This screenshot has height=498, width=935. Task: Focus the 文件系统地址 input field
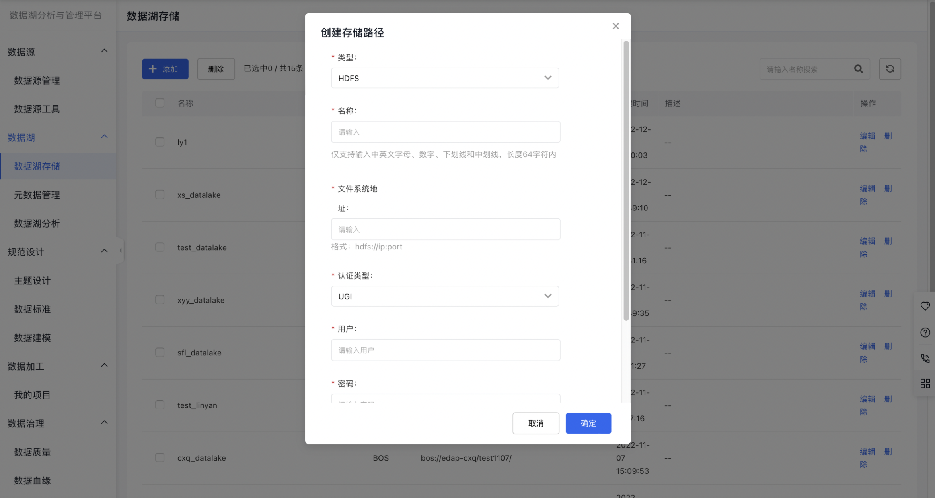(446, 229)
